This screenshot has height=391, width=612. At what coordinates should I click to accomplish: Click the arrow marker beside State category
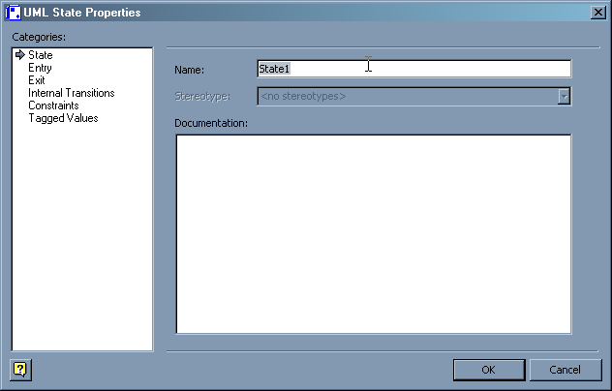point(19,55)
